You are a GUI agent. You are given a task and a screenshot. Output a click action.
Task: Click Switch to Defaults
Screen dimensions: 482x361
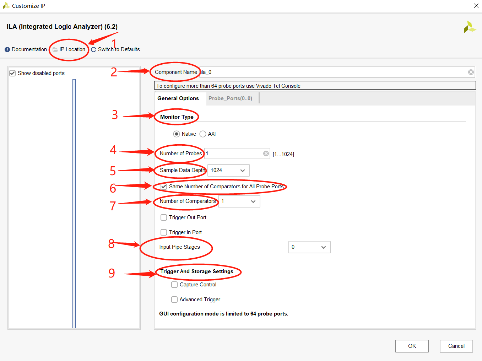click(119, 49)
